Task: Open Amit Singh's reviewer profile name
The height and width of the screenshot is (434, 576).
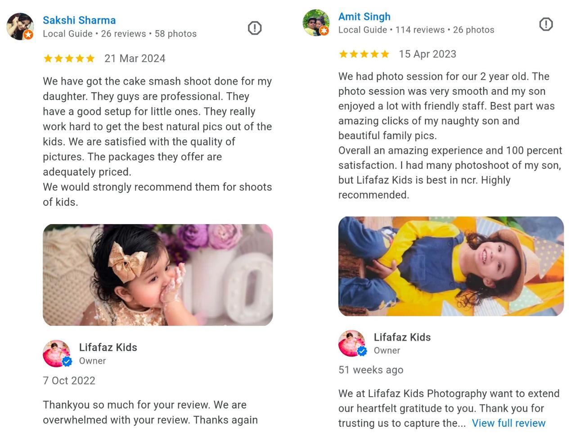Action: [x=364, y=17]
